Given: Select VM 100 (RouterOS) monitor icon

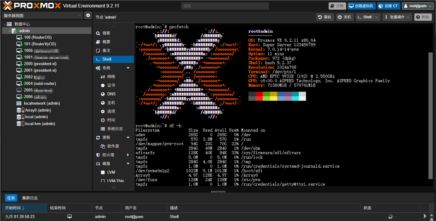Looking at the screenshot, I should 19,37.
